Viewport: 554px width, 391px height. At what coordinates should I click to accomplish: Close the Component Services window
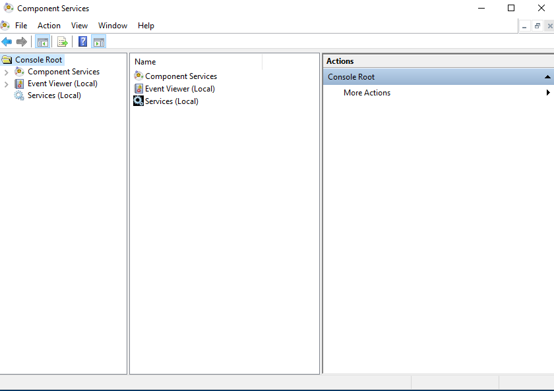coord(541,8)
